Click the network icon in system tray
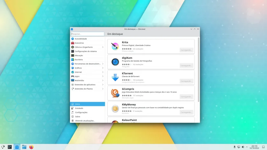The height and width of the screenshot is (150, 267). 239,147
